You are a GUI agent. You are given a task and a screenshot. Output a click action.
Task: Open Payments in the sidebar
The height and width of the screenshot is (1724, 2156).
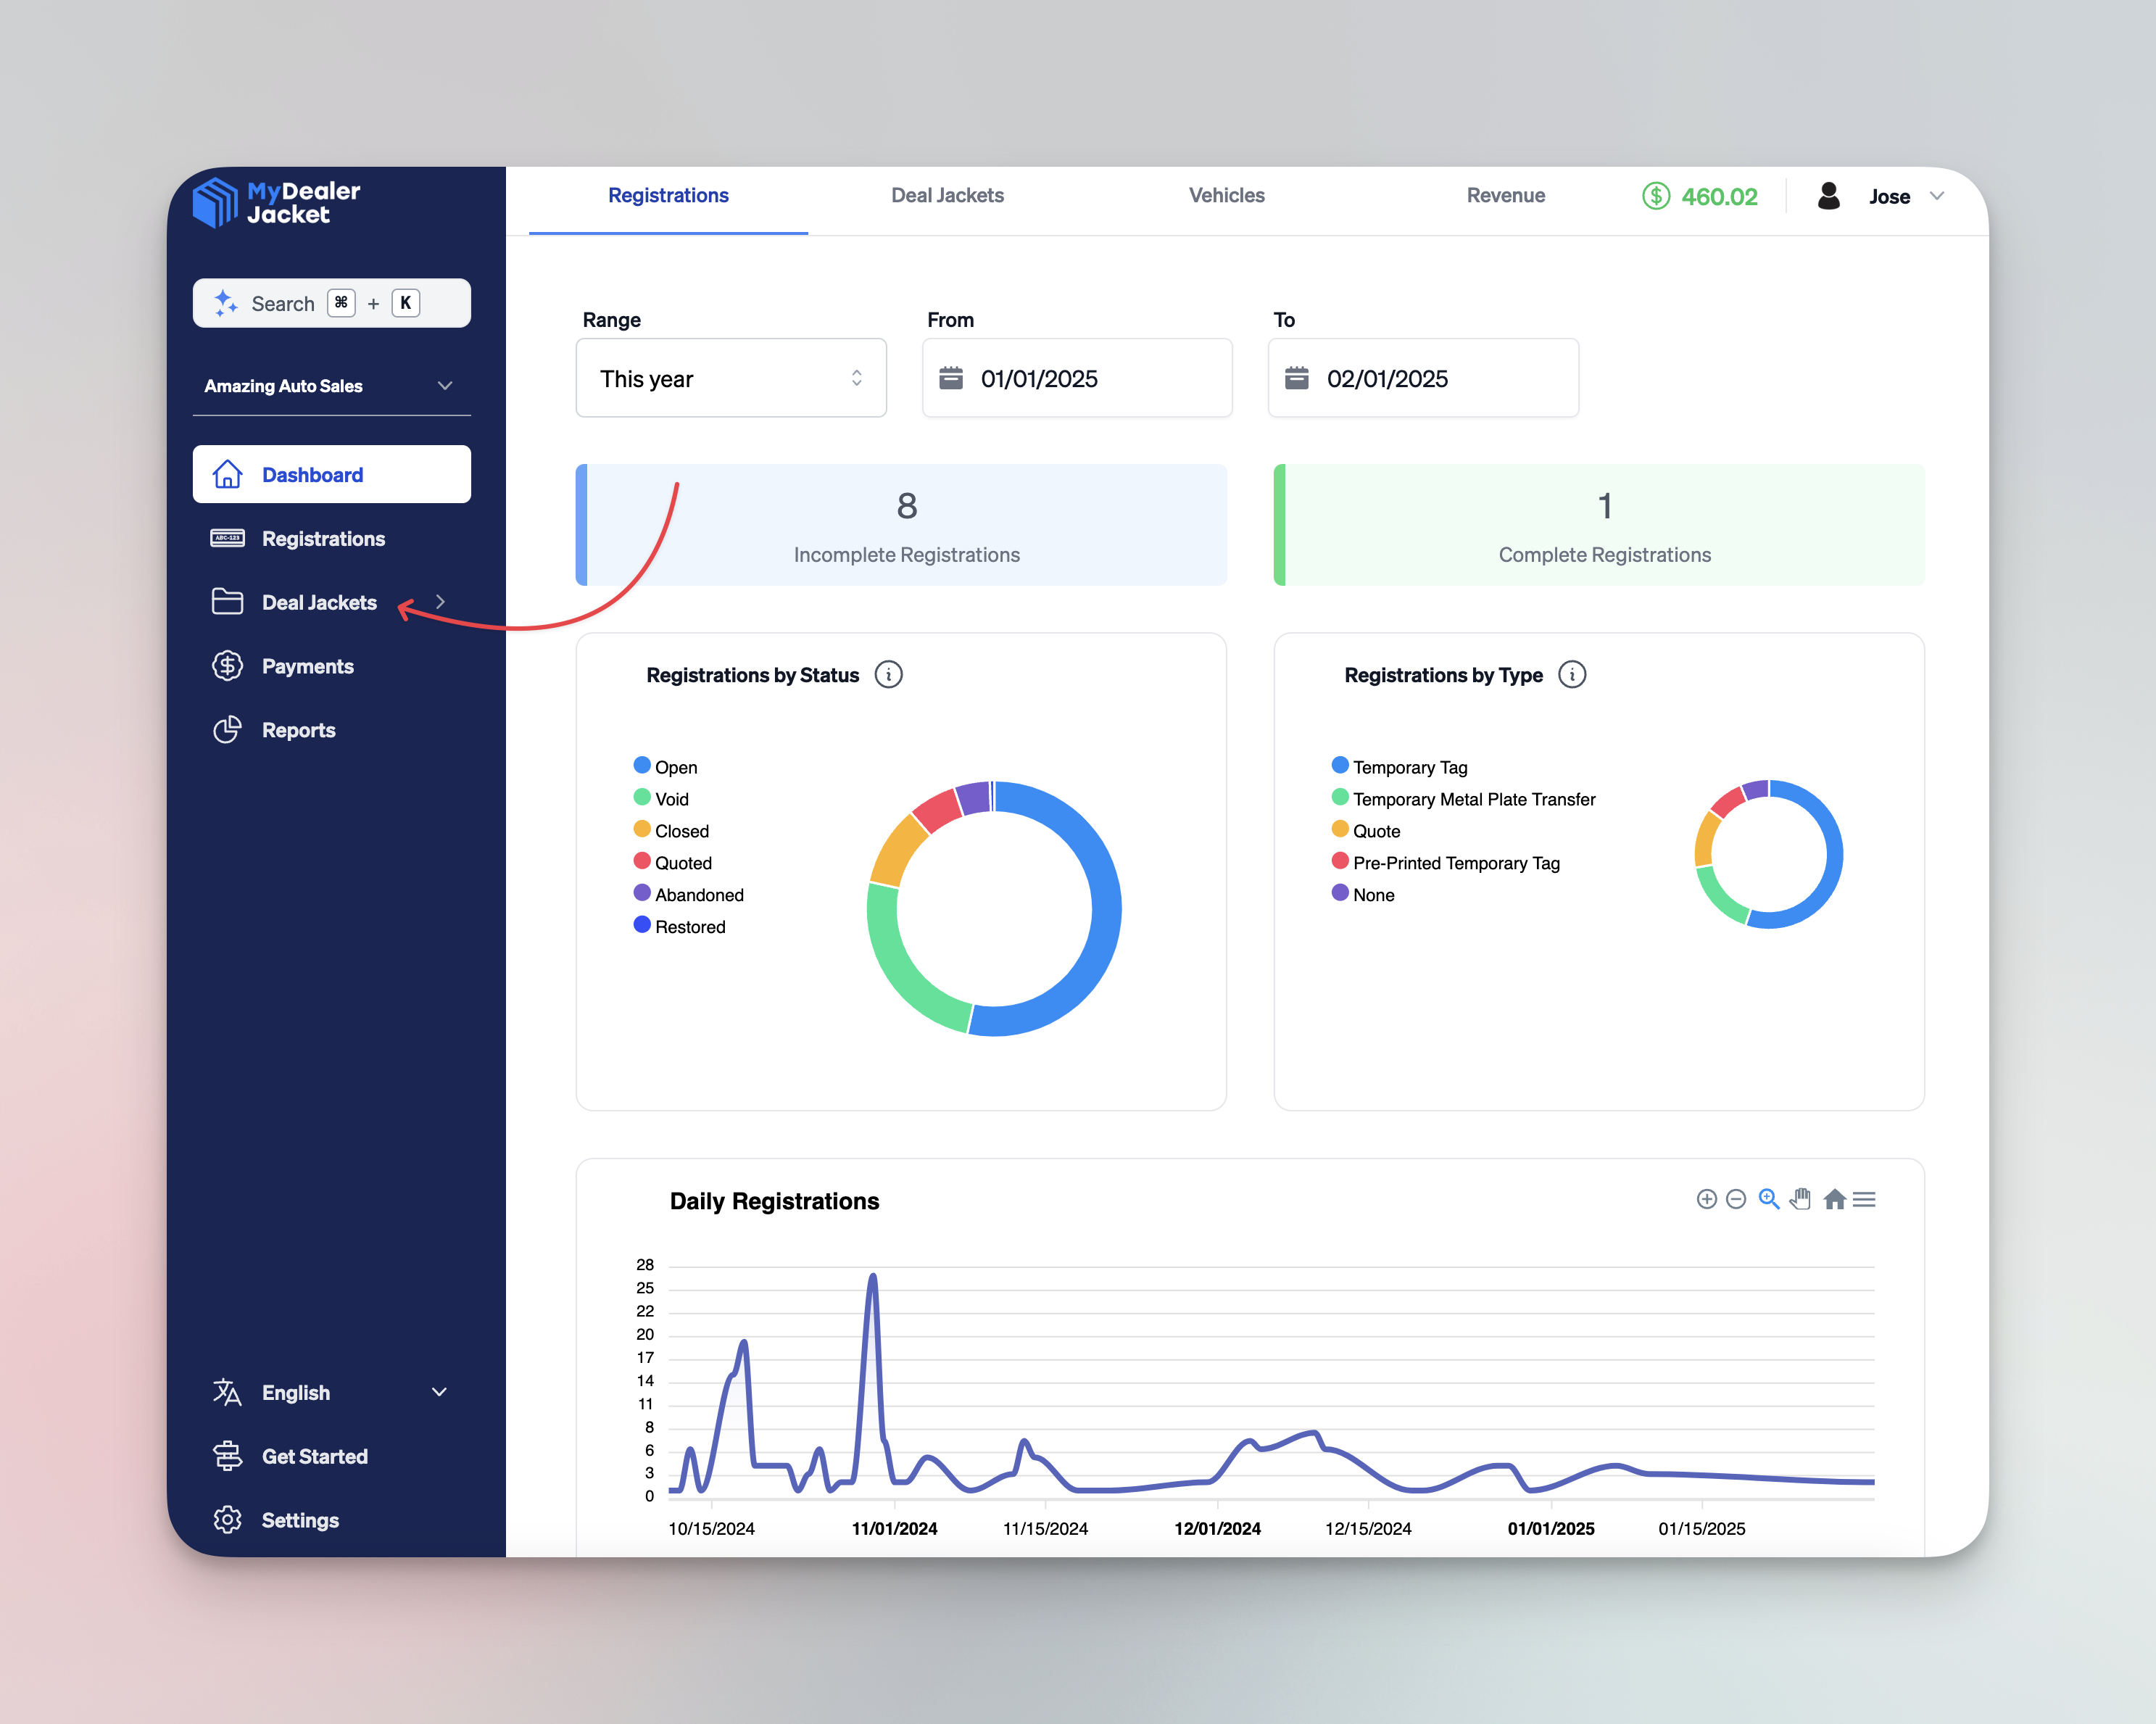307,666
